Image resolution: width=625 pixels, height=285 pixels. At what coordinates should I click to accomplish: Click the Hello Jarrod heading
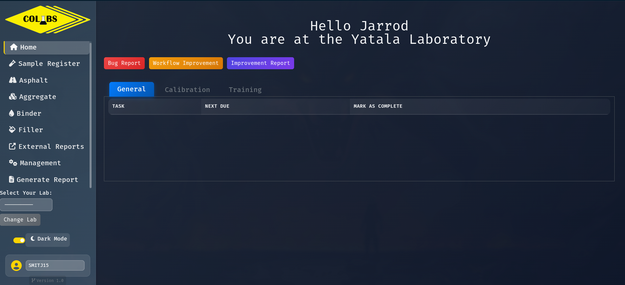(x=359, y=26)
